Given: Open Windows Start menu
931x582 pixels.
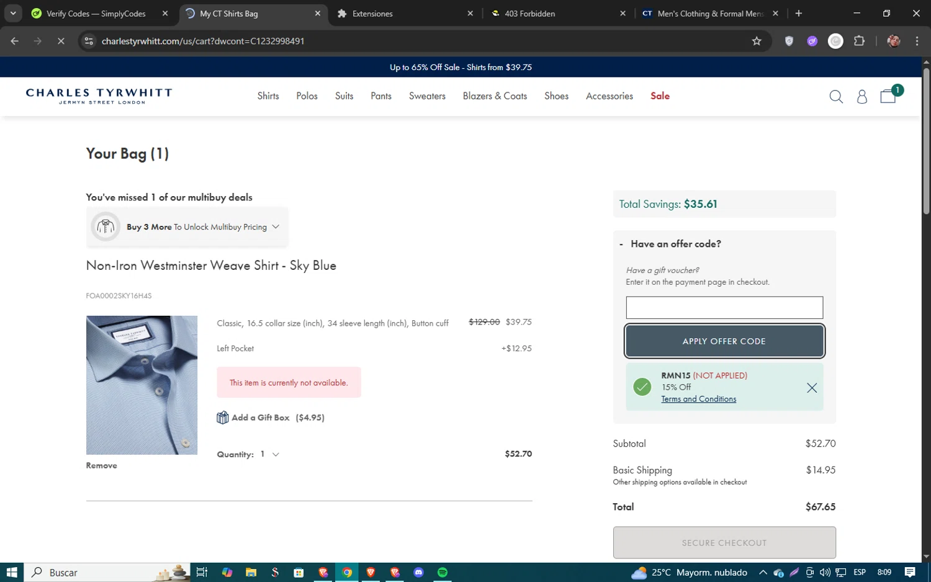Looking at the screenshot, I should [x=12, y=572].
